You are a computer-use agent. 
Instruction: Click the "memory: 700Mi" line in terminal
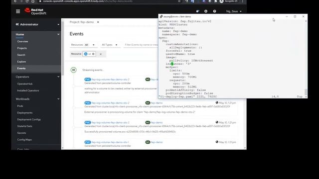(185, 77)
